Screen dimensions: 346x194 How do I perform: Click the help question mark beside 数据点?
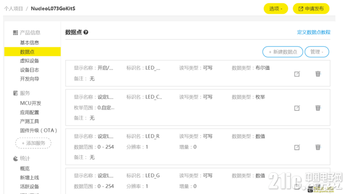[x=86, y=32]
